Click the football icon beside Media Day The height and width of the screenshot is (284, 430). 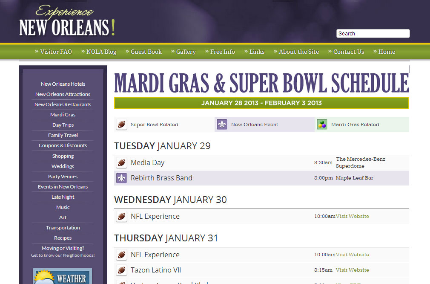(x=121, y=162)
